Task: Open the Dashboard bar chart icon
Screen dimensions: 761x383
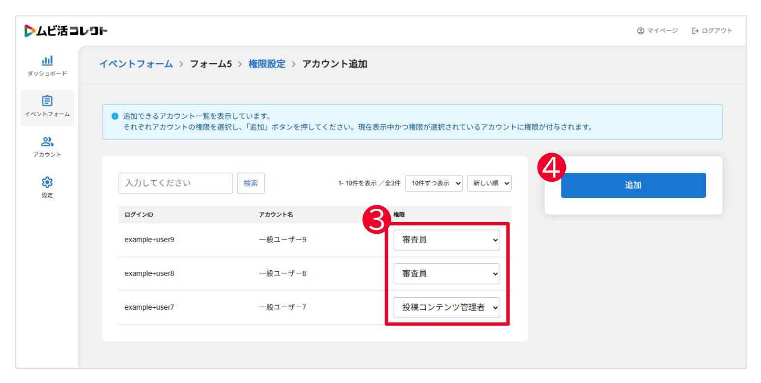Action: [x=47, y=61]
